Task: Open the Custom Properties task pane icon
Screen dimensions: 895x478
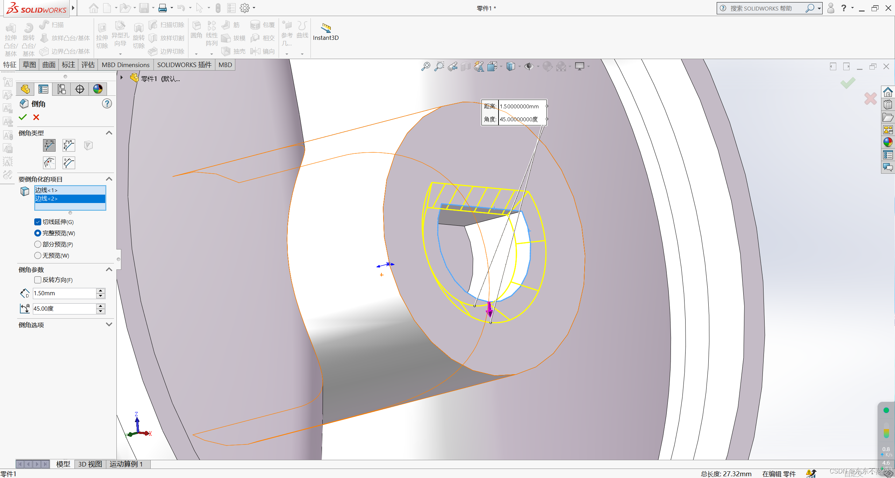Action: click(x=888, y=155)
